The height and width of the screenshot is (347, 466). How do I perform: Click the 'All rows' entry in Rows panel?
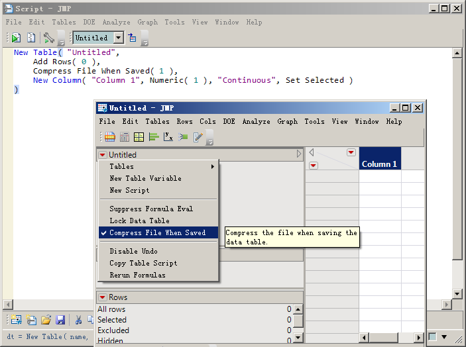pos(195,309)
